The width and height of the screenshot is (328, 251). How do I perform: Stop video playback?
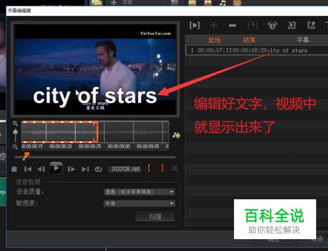click(14, 169)
